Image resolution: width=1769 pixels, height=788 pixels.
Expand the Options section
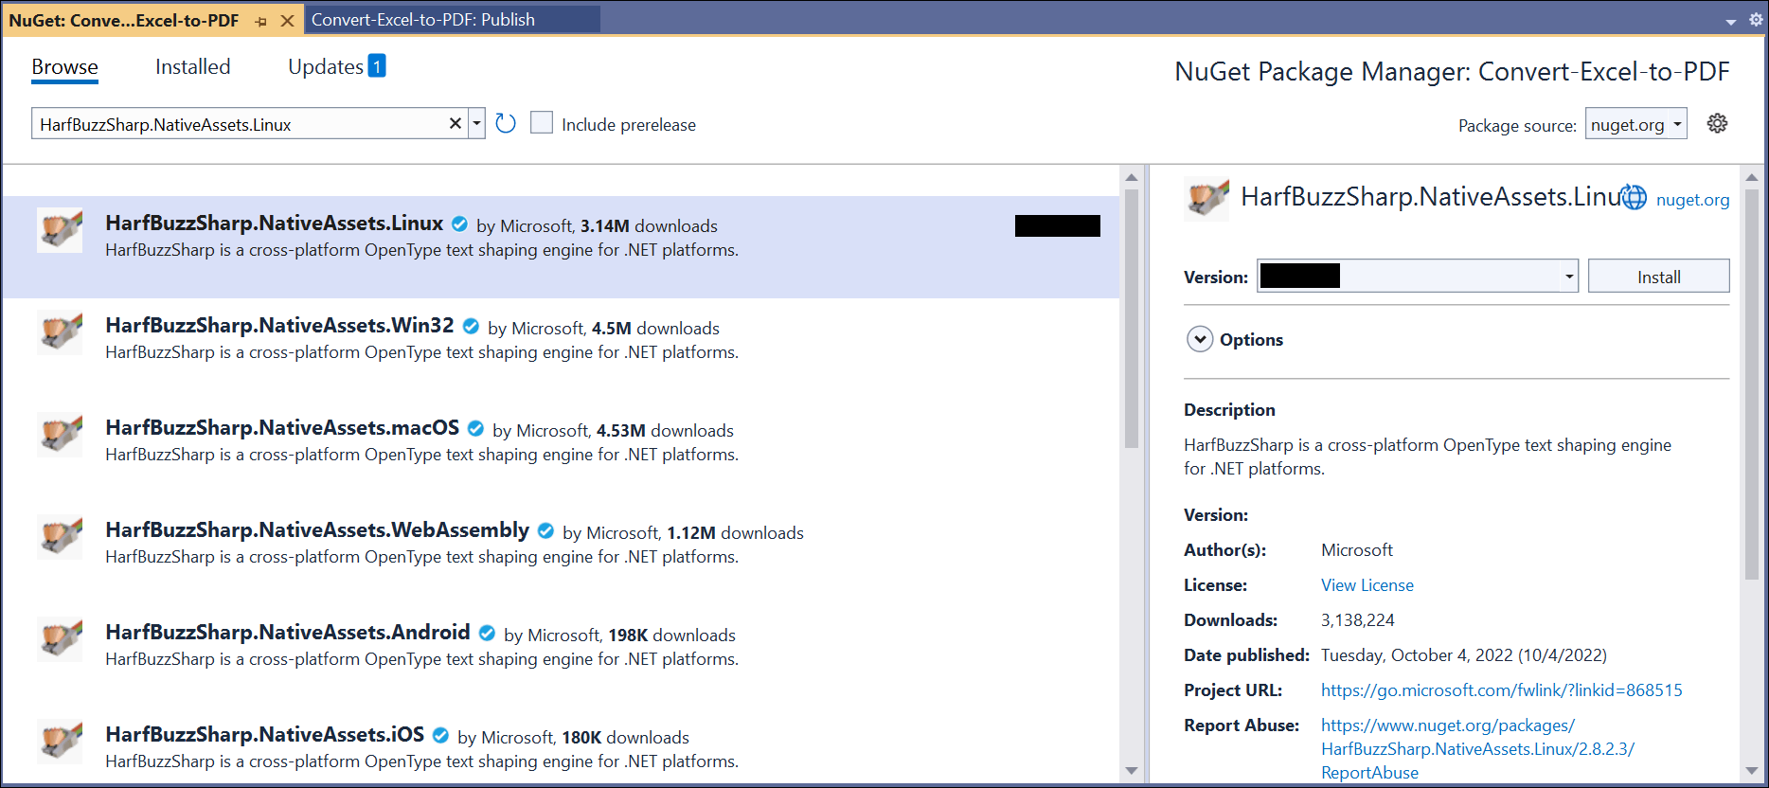(x=1200, y=339)
